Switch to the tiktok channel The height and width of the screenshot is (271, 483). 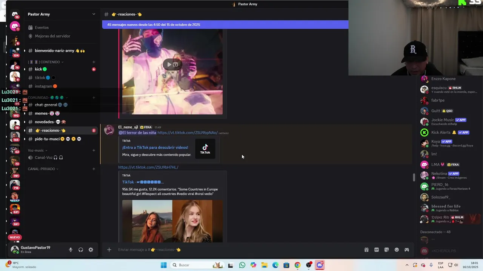tap(62, 78)
